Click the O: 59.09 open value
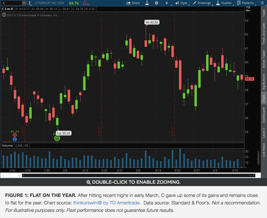The width and height of the screenshot is (267, 218). click(x=38, y=9)
